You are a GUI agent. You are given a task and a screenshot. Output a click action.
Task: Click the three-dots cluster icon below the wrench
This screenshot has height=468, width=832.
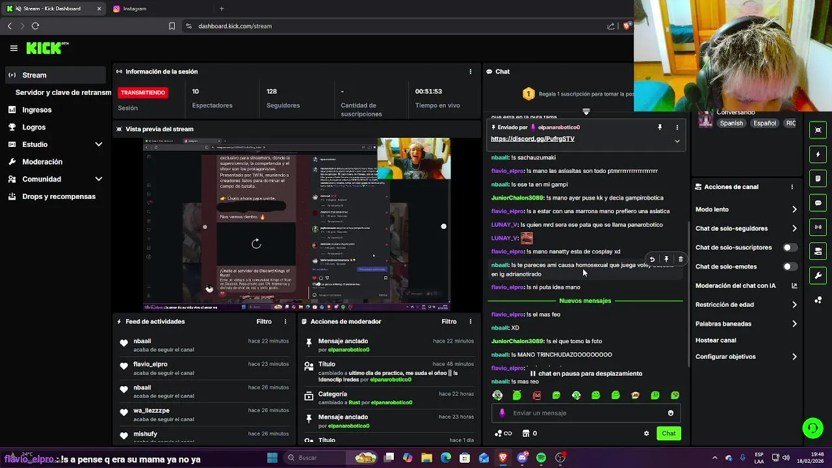coord(818,300)
